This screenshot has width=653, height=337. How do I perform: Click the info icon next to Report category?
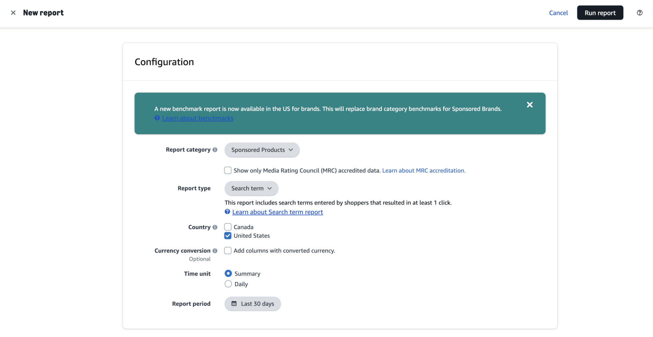click(x=215, y=150)
